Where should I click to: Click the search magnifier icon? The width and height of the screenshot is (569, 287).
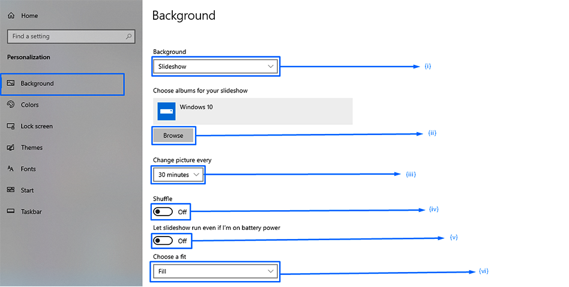point(128,37)
